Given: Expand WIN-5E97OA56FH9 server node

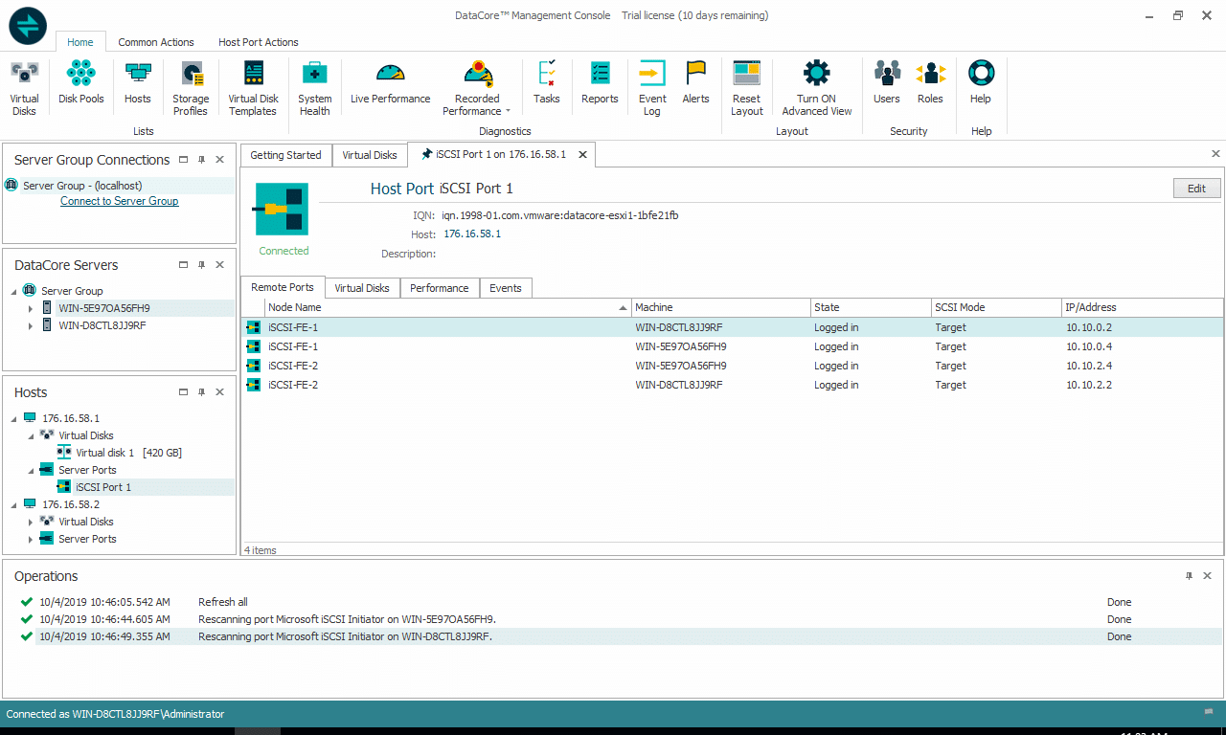Looking at the screenshot, I should click(x=31, y=308).
